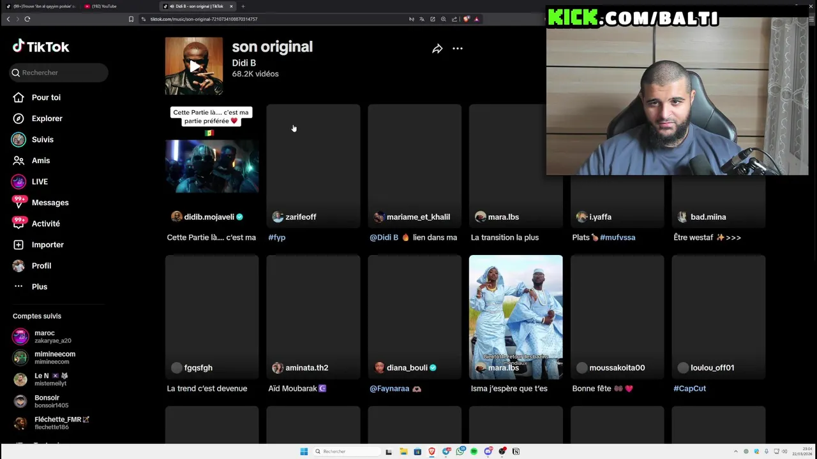Click the Didi B artist name
Screen dimensions: 817x459
click(x=244, y=63)
